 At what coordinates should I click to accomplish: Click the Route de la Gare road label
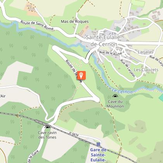pyautogui.click(x=74, y=71)
